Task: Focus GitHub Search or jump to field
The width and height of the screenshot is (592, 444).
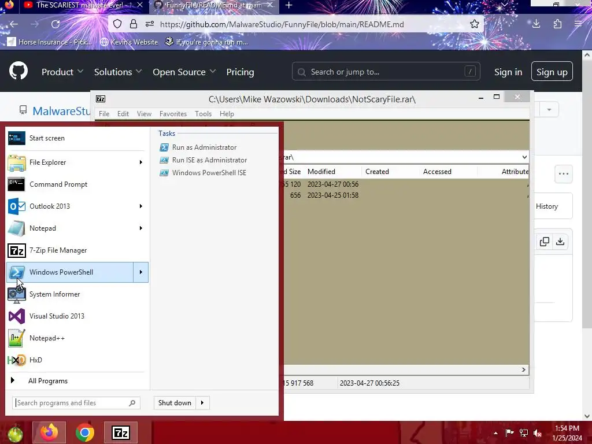Action: pos(386,71)
